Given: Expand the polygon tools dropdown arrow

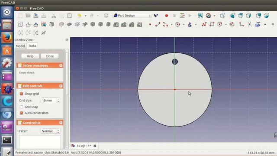Looking at the screenshot, I should [x=225, y=24].
